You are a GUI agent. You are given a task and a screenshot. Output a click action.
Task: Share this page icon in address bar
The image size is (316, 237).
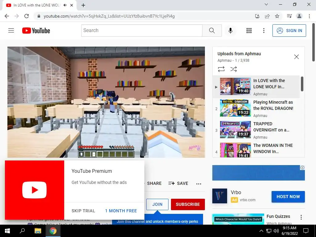coord(267,16)
